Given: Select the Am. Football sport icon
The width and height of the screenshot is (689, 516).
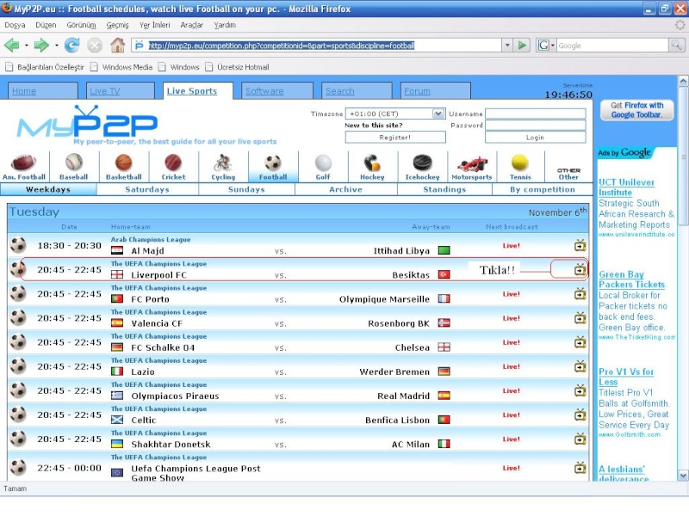Looking at the screenshot, I should coord(24,163).
